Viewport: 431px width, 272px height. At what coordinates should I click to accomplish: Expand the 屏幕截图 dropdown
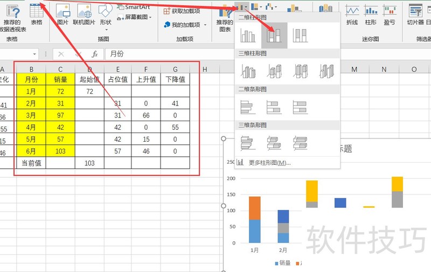[150, 17]
